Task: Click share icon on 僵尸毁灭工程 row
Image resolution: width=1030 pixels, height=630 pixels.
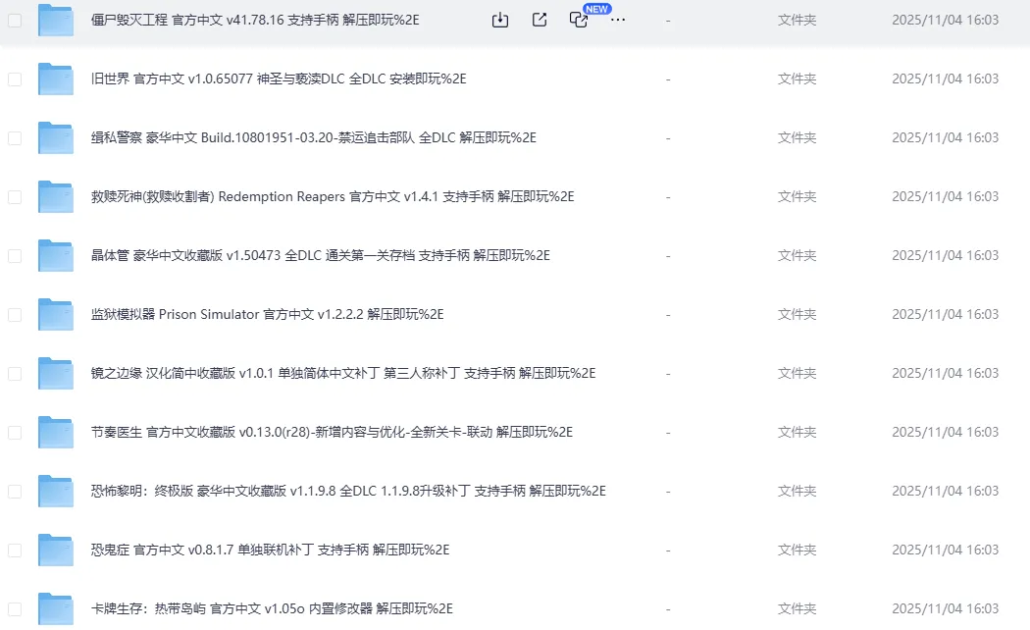Action: click(x=540, y=20)
